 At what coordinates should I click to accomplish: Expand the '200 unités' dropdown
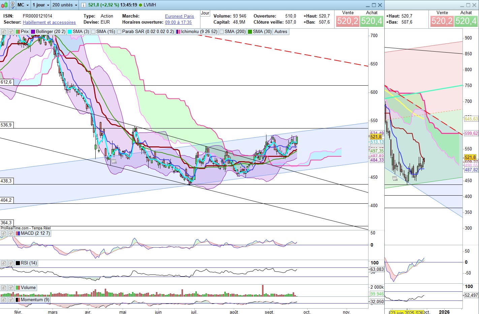point(65,5)
